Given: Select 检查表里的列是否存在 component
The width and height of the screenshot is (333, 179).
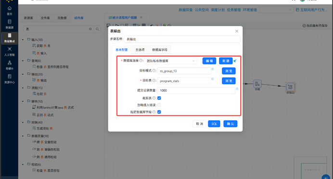Looking at the screenshot, I should [51, 67].
